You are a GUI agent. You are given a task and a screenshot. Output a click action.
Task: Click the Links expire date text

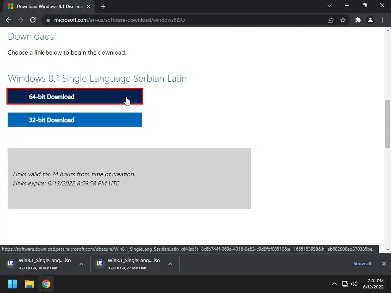click(x=66, y=184)
